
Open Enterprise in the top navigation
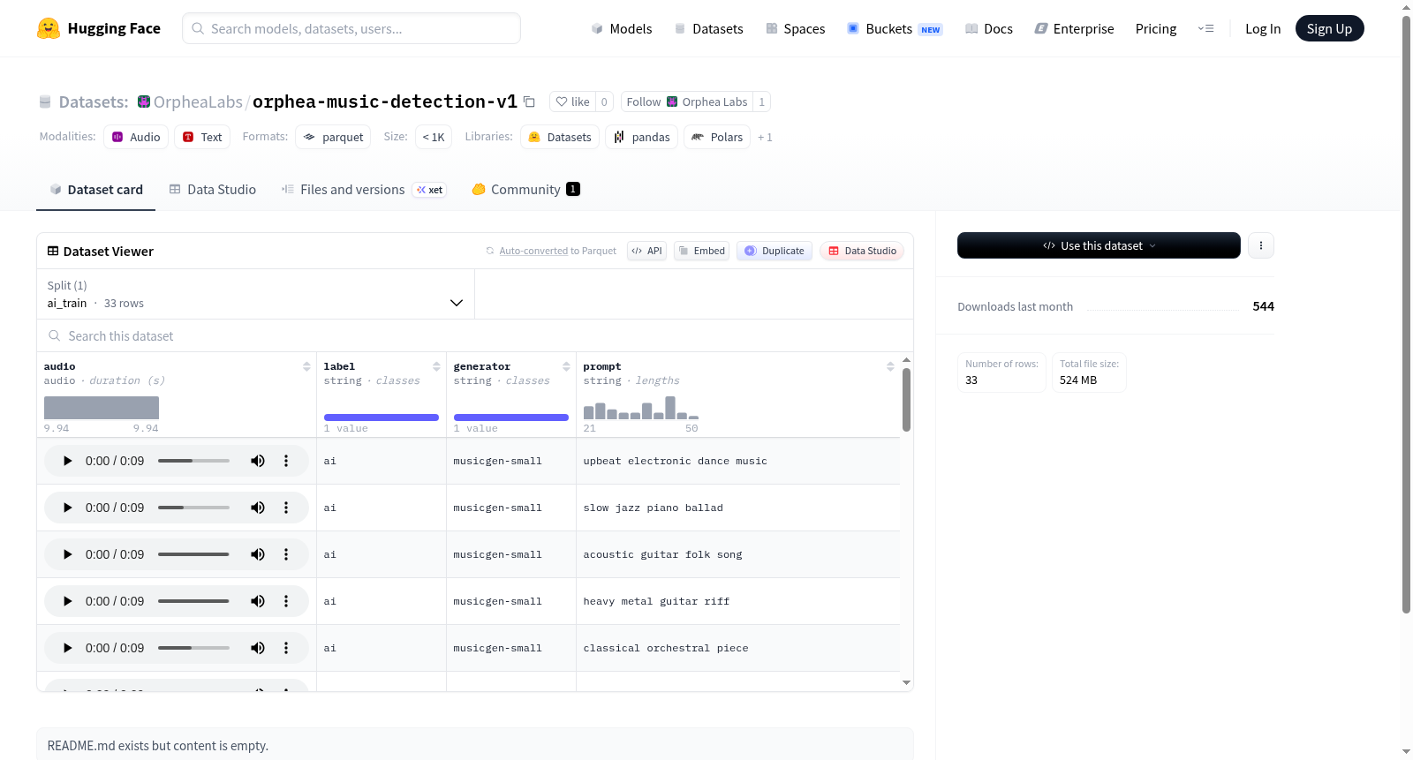click(1074, 28)
